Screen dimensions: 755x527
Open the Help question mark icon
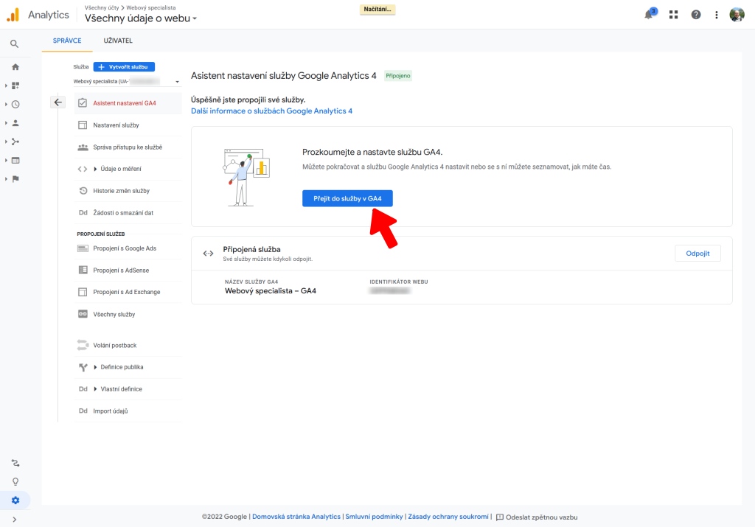694,14
